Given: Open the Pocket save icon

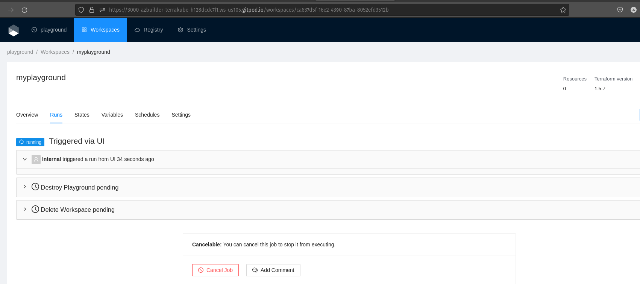Looking at the screenshot, I should coord(620,10).
